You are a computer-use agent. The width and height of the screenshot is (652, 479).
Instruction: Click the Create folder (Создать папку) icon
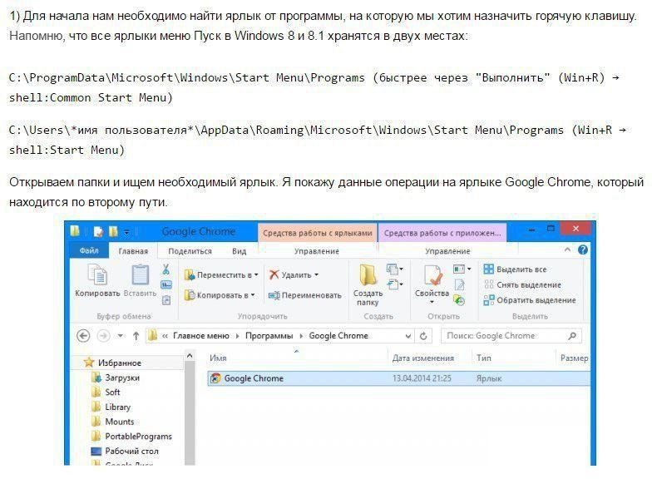pos(368,274)
